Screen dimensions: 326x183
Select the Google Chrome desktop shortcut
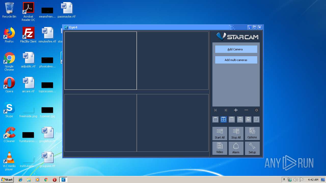pos(9,62)
